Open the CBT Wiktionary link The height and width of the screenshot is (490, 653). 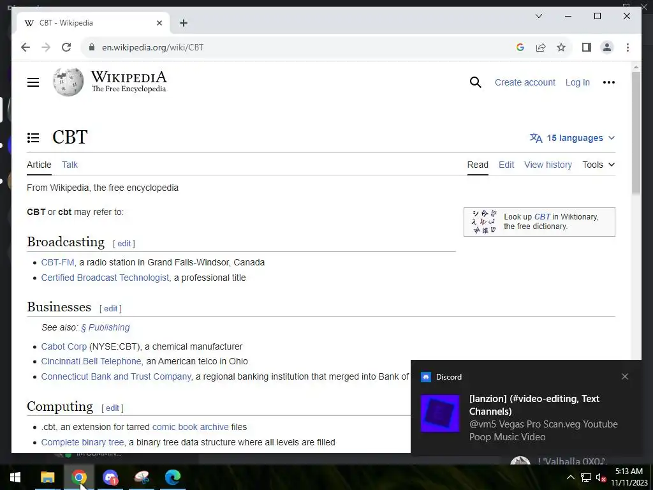(542, 217)
